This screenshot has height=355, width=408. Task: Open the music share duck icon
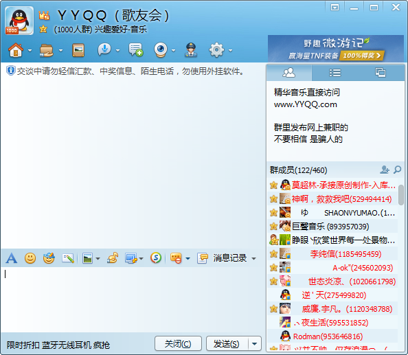(x=113, y=258)
